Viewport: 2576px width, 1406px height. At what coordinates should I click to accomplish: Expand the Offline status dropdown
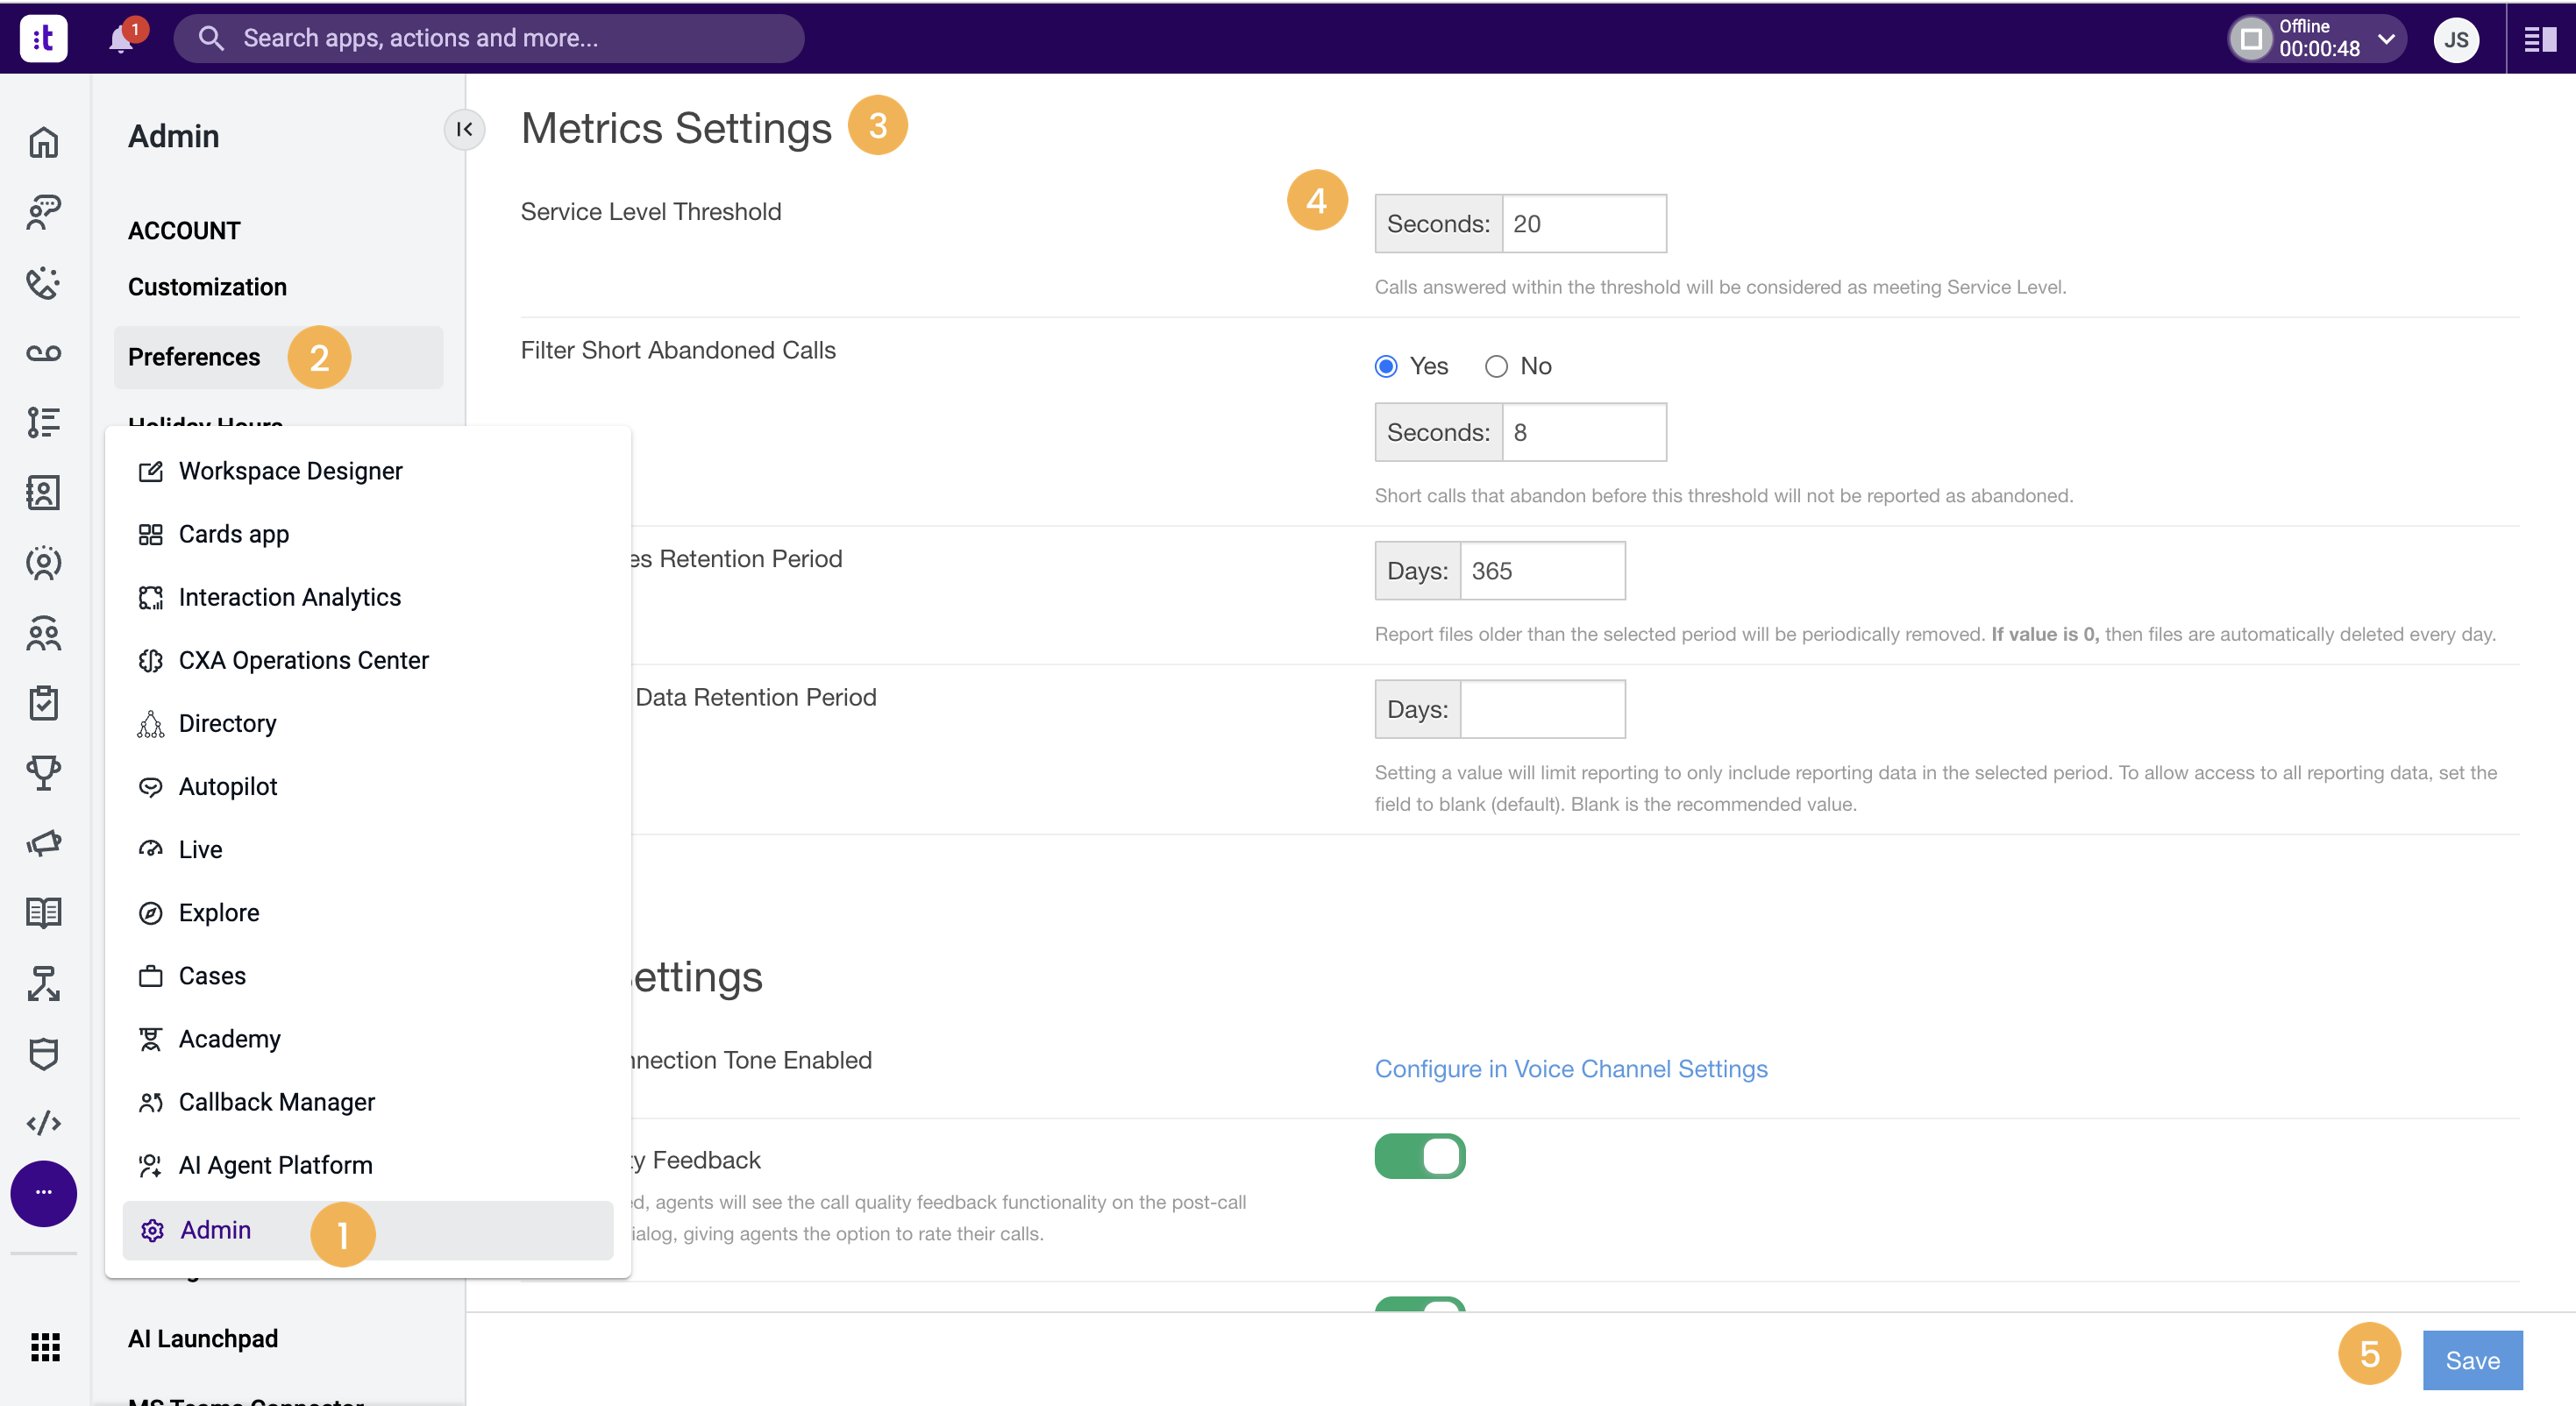(2387, 39)
